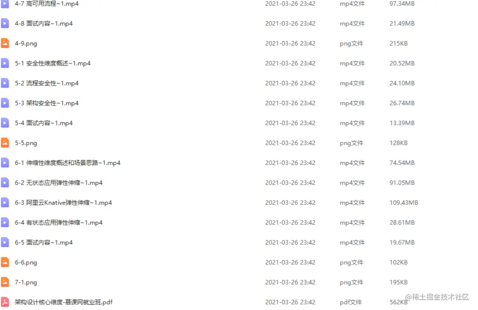
Task: Click the video icon for 6-3 阿里云Knative弹性伸缩
Action: (5, 203)
